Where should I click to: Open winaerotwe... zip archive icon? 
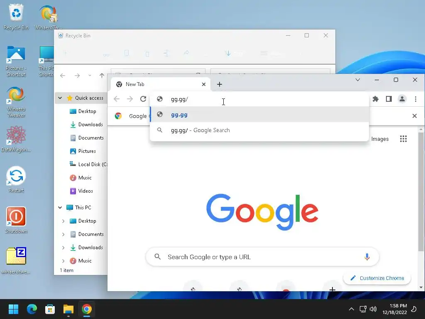(x=16, y=261)
